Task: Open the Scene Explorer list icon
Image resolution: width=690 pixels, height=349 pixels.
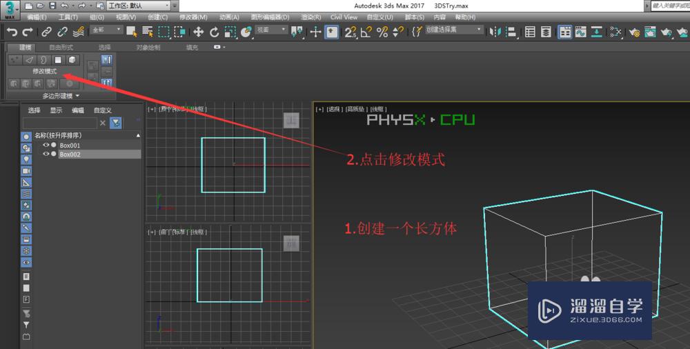Action: pyautogui.click(x=530, y=32)
